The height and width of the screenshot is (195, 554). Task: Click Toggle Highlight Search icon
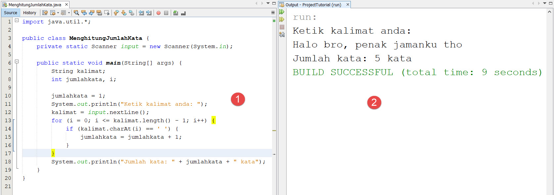click(99, 13)
